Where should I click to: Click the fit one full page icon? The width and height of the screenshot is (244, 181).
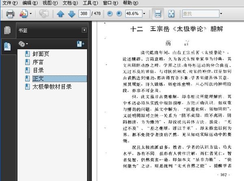171,14
